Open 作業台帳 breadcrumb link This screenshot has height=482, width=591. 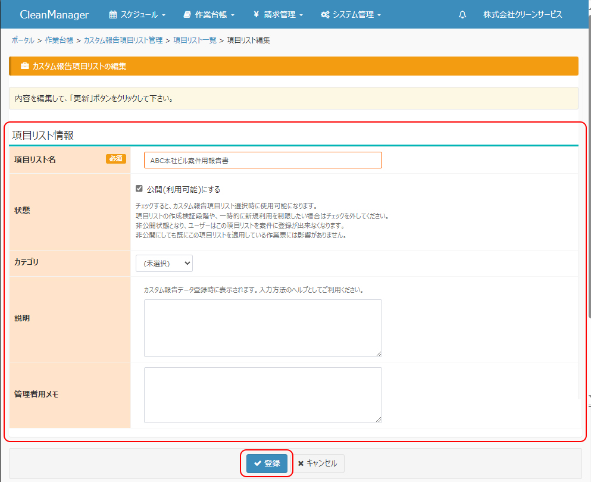coord(59,40)
